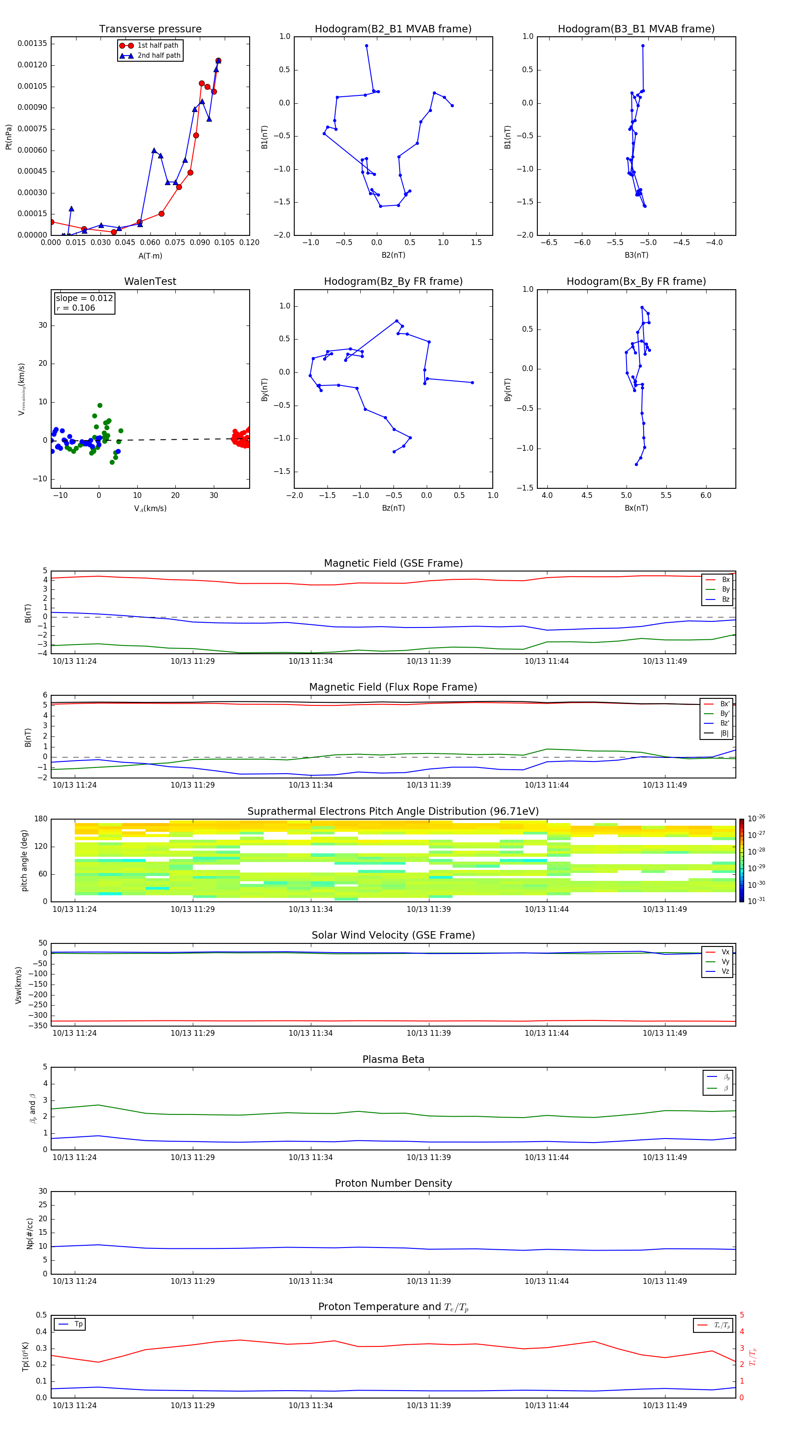787x1444 pixels.
Task: Click the "pitch angle (deg)" axis label
Action: 24,860
